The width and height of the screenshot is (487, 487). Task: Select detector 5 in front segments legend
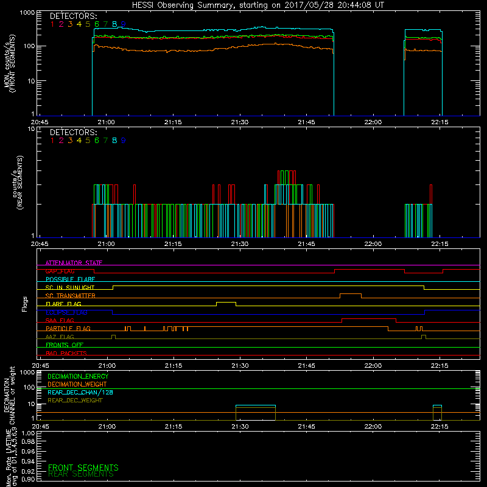point(88,24)
